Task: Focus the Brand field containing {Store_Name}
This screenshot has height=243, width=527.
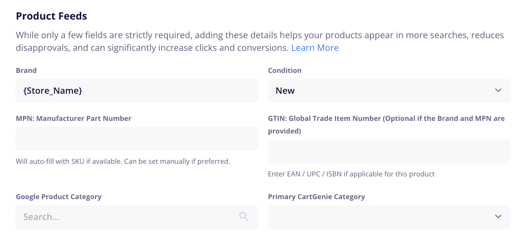Action: click(137, 91)
